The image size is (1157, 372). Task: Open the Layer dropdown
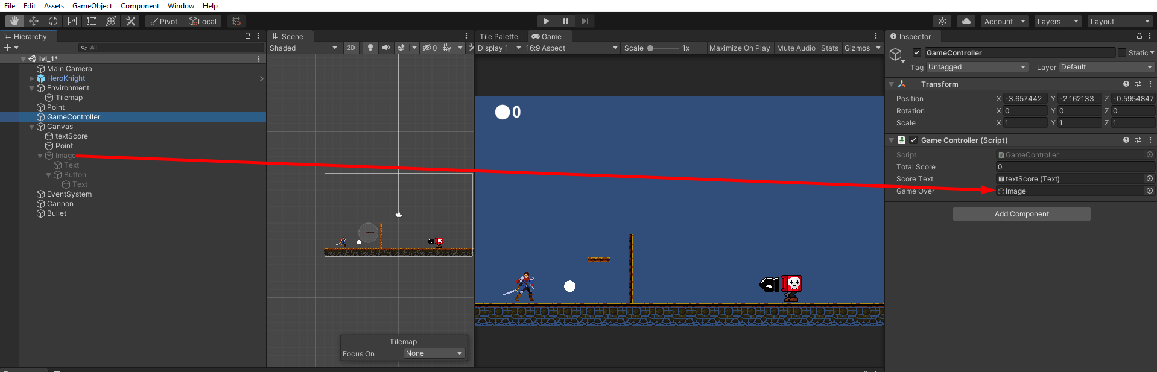1106,67
